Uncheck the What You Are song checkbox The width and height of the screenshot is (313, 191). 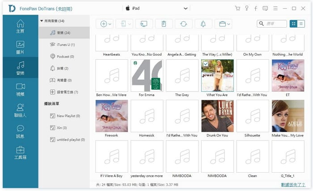[205, 64]
